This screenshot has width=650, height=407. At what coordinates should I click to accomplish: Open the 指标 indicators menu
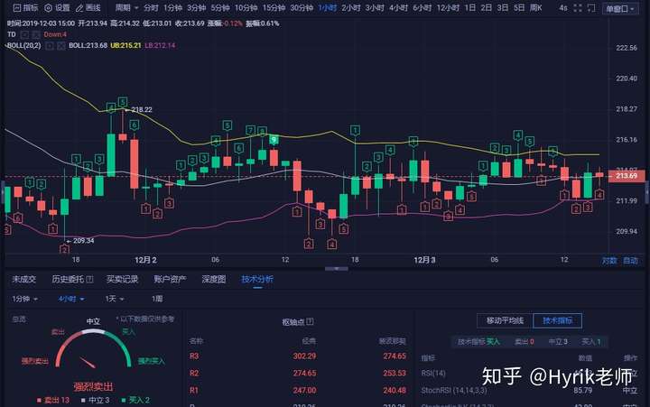[26, 7]
